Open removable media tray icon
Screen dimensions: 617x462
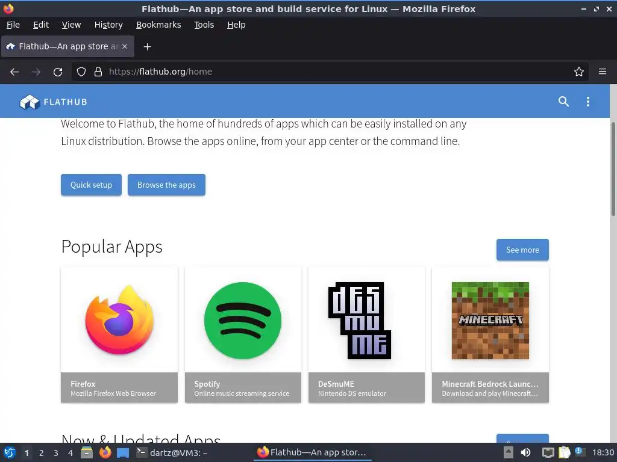509,452
